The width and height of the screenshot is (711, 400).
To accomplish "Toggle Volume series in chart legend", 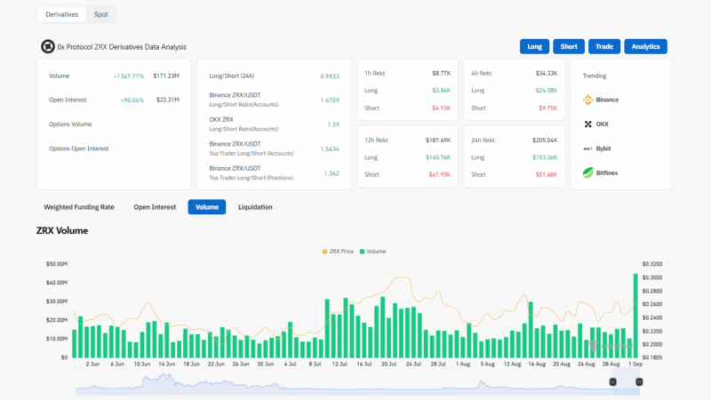I will pyautogui.click(x=371, y=252).
